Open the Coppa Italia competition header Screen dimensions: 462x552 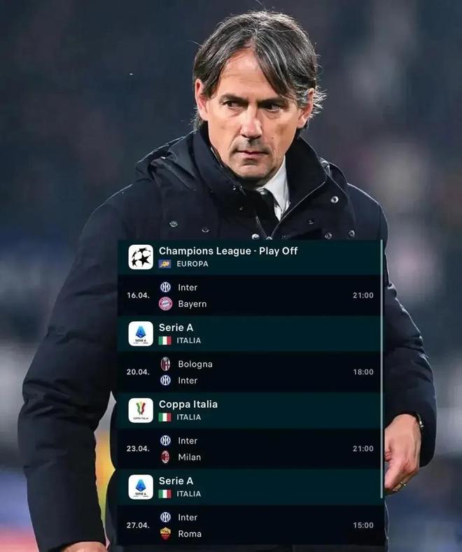tap(249, 411)
